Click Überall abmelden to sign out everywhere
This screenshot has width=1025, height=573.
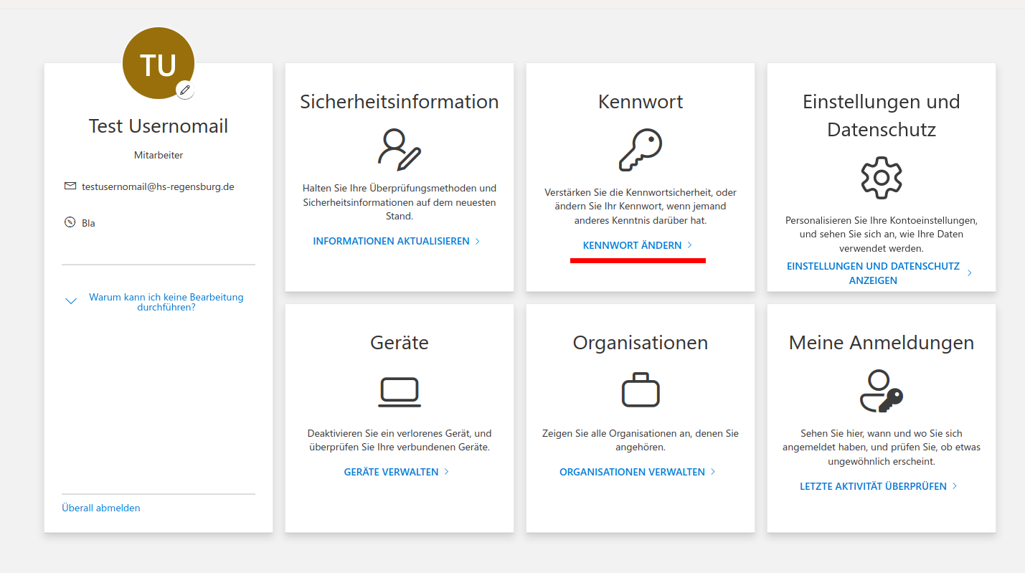[x=101, y=508]
